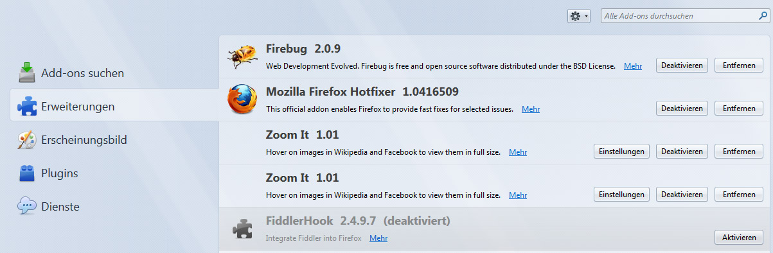Click the Erweiterungen blue puzzle icon
773x253 pixels.
pos(27,106)
